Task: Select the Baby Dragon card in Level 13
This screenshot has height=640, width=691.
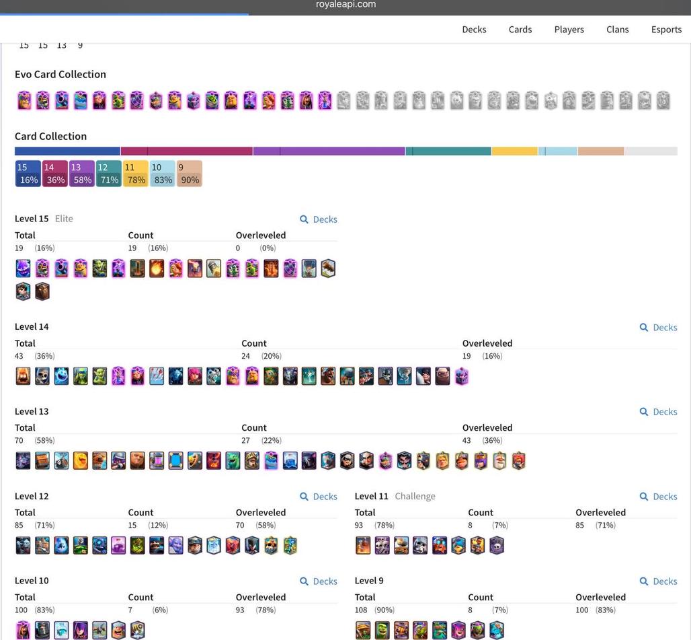Action: (233, 460)
